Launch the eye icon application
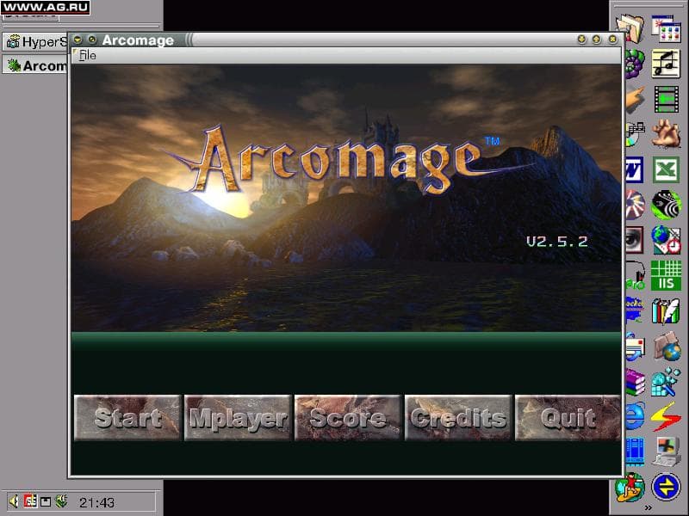The width and height of the screenshot is (689, 516). 635,241
